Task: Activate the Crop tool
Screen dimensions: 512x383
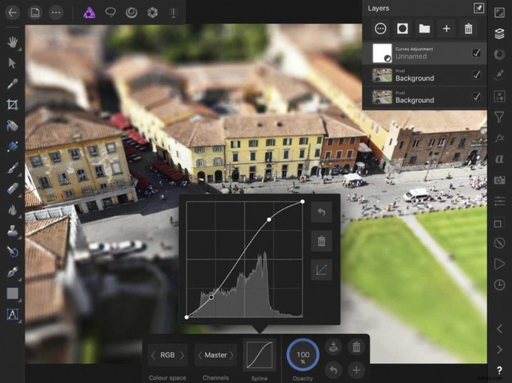Action: click(x=12, y=105)
